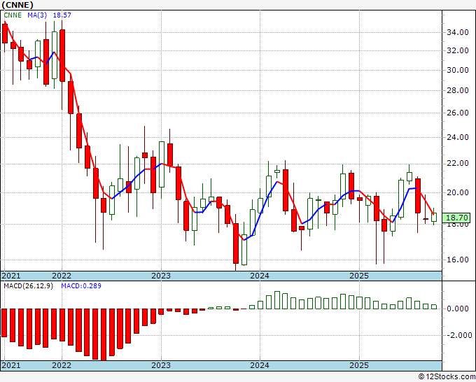Click the 24.00 price axis label
Image resolution: width=476 pixels, height=382 pixels.
click(x=458, y=137)
